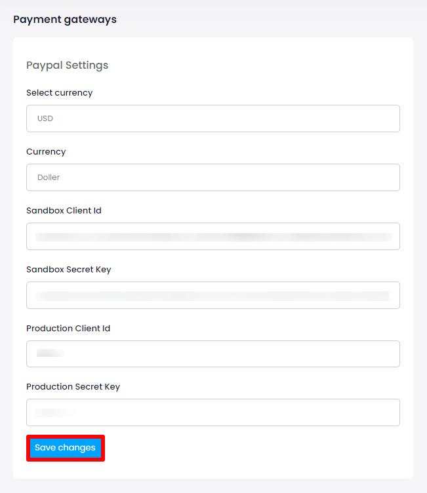Select the Sandbox Secret Key input box
The height and width of the screenshot is (493, 427).
pos(213,295)
